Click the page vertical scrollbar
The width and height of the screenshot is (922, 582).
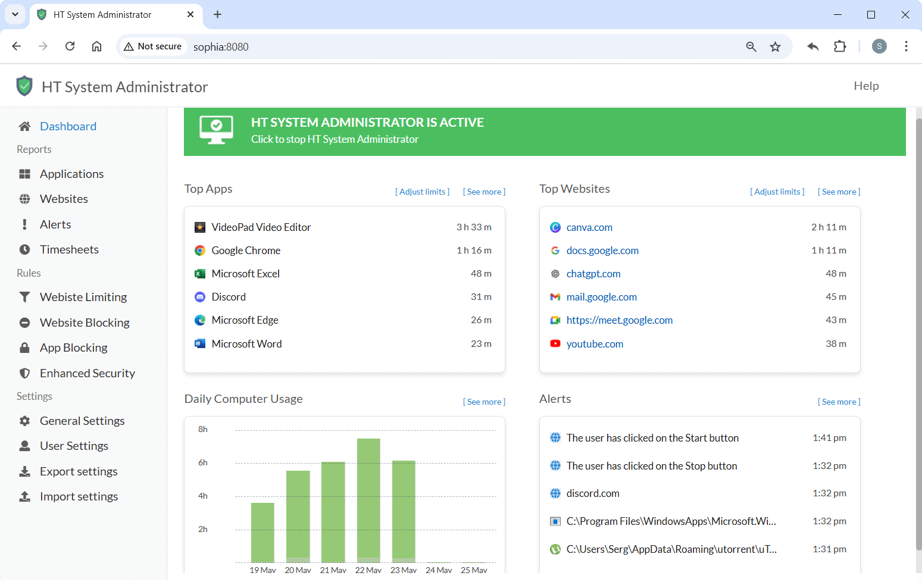click(x=918, y=333)
